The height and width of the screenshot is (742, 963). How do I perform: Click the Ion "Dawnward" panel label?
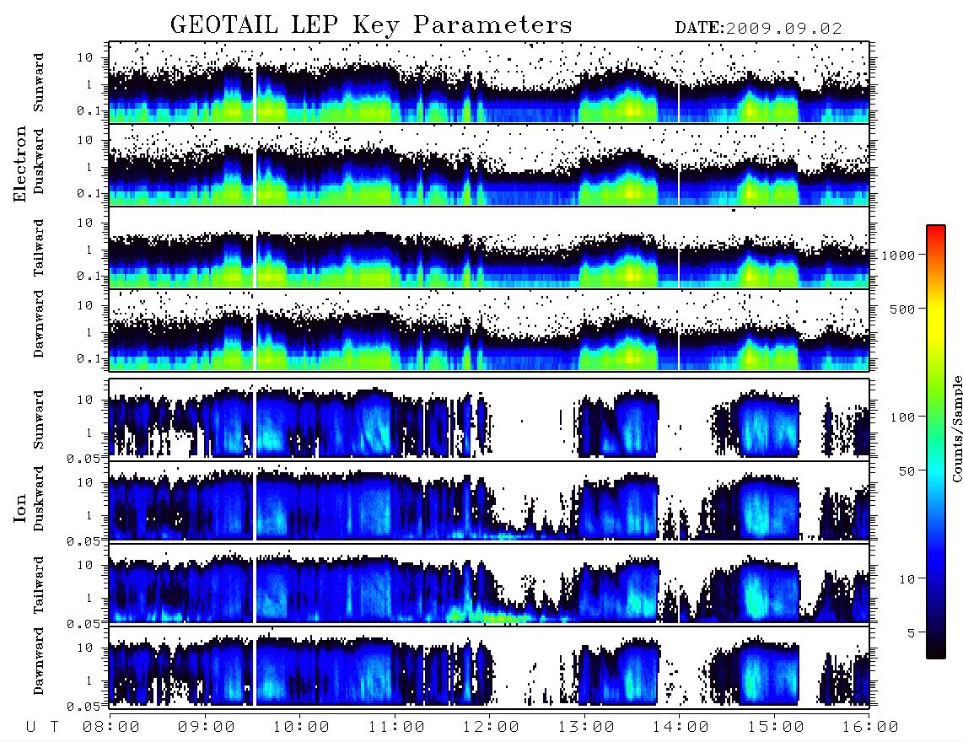39,661
